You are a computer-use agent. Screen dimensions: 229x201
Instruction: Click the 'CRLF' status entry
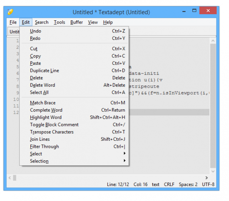click(169, 184)
